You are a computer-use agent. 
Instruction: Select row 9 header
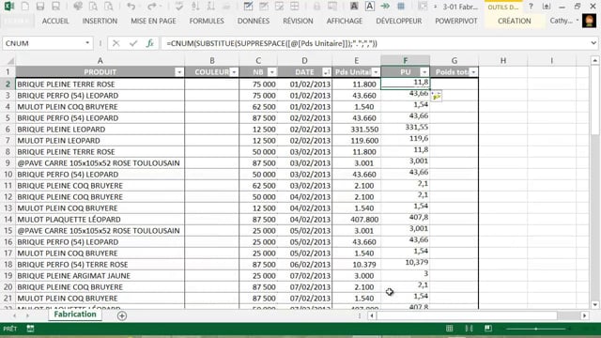pyautogui.click(x=8, y=162)
